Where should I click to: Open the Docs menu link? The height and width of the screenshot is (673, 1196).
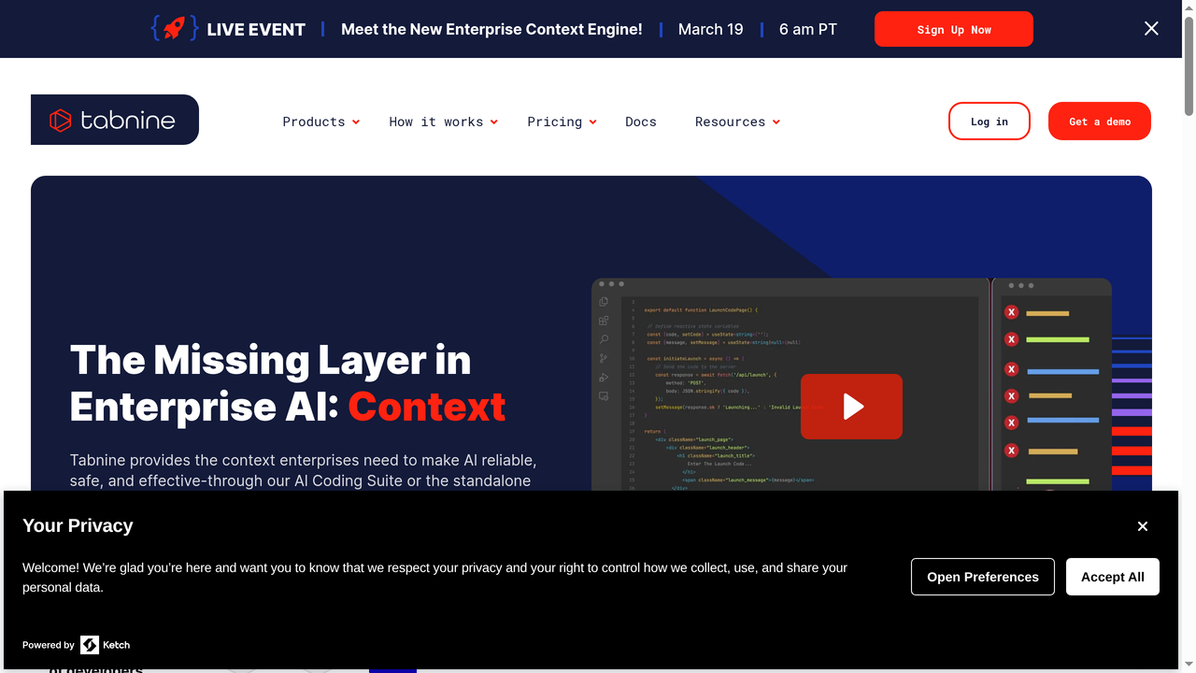[641, 122]
